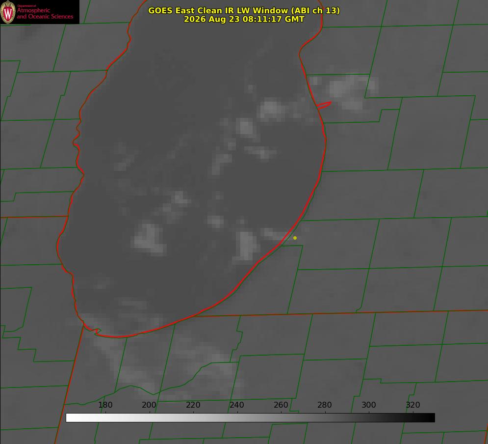
Task: Click the GOES East Clean IR title
Action: point(244,10)
